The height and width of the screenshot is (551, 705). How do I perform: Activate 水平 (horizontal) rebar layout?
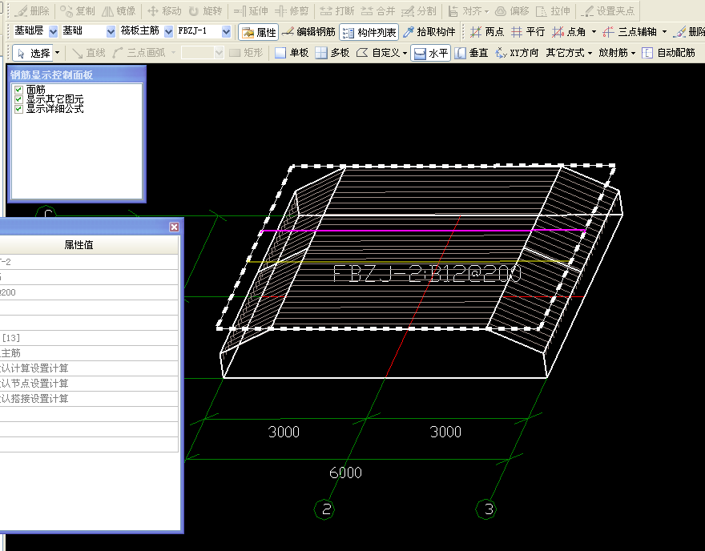pyautogui.click(x=431, y=53)
